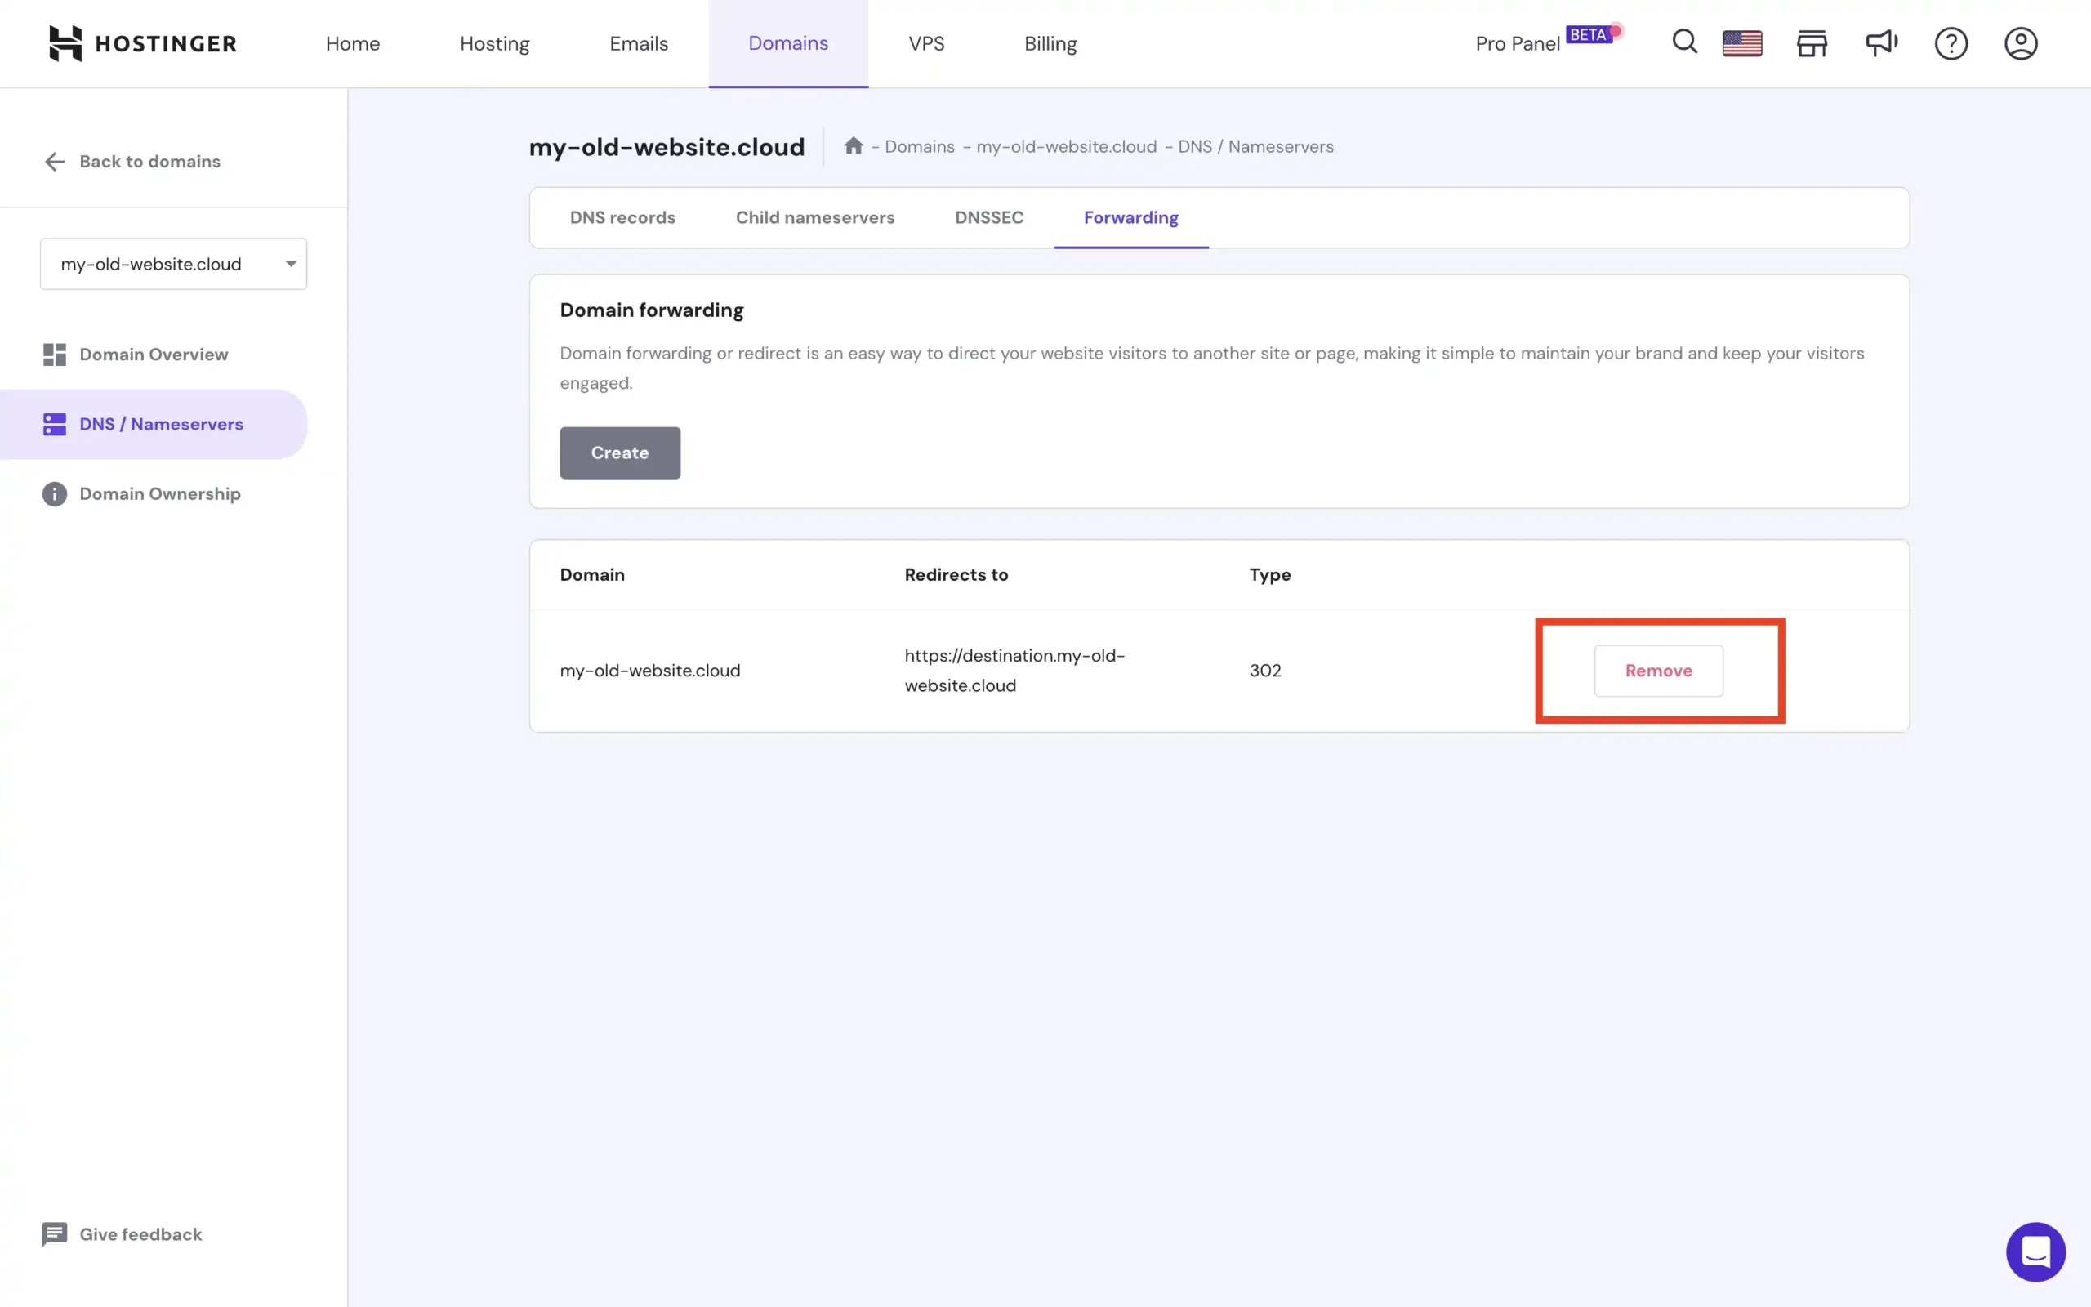The height and width of the screenshot is (1307, 2091).
Task: Remove the my-old-website.cloud redirect
Action: click(x=1658, y=671)
